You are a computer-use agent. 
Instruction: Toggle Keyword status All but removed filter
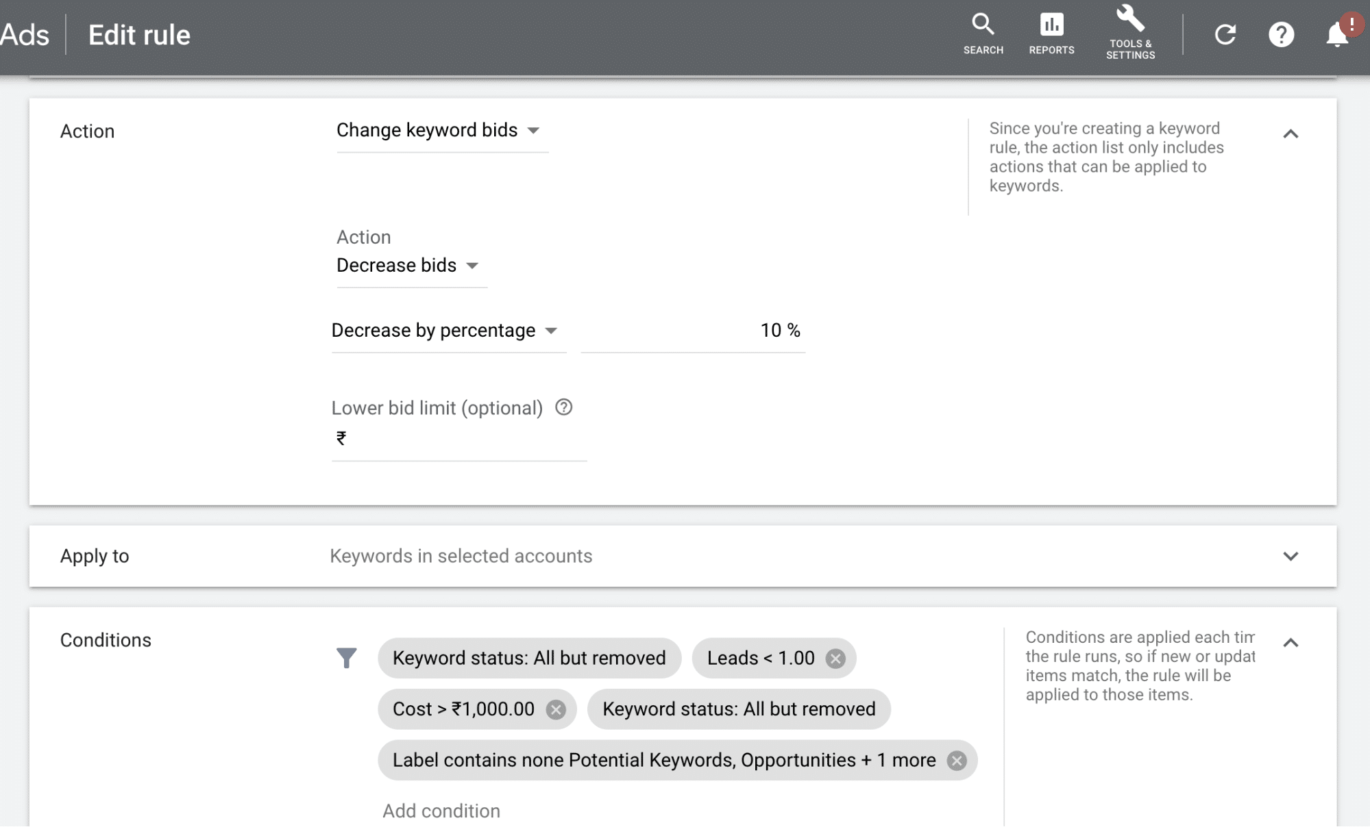pos(528,657)
